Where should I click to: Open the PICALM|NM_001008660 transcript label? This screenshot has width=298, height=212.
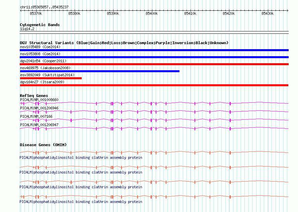point(39,100)
